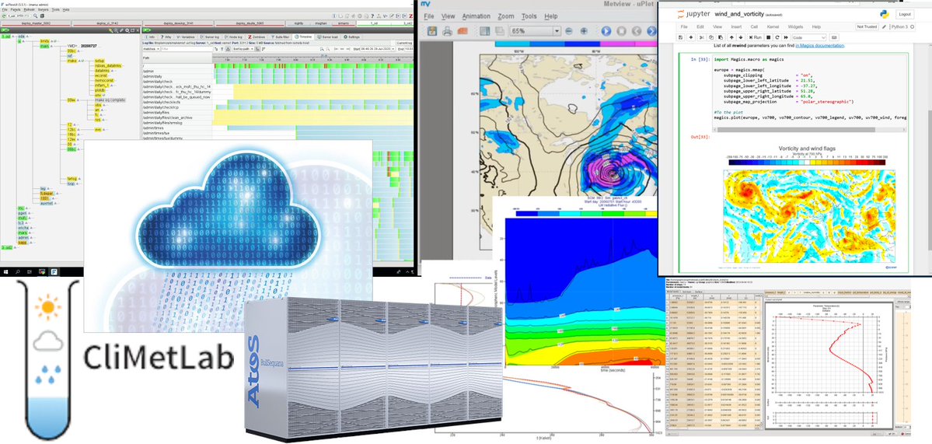This screenshot has width=932, height=444.
Task: Copy the selected Jupyter cell
Action: click(711, 37)
